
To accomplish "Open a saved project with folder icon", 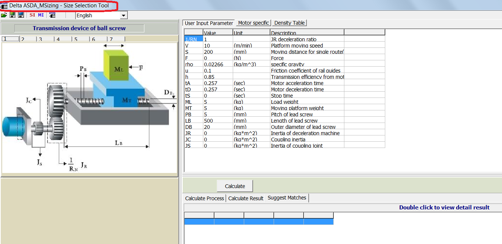I will pyautogui.click(x=4, y=15).
